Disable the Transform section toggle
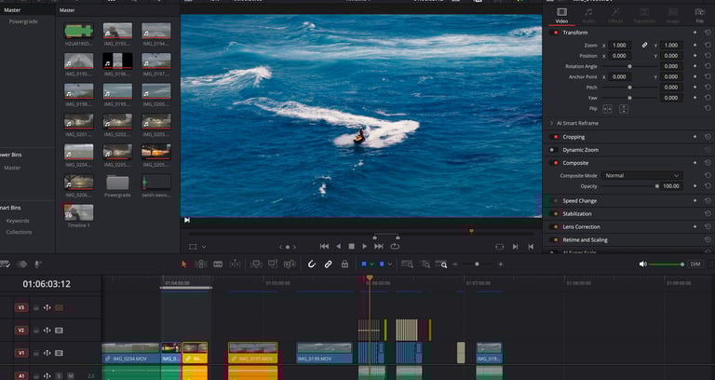The width and height of the screenshot is (715, 380). click(555, 33)
